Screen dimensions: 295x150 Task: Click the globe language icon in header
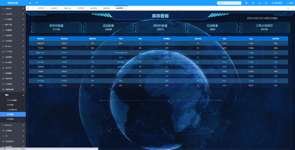[246, 3]
